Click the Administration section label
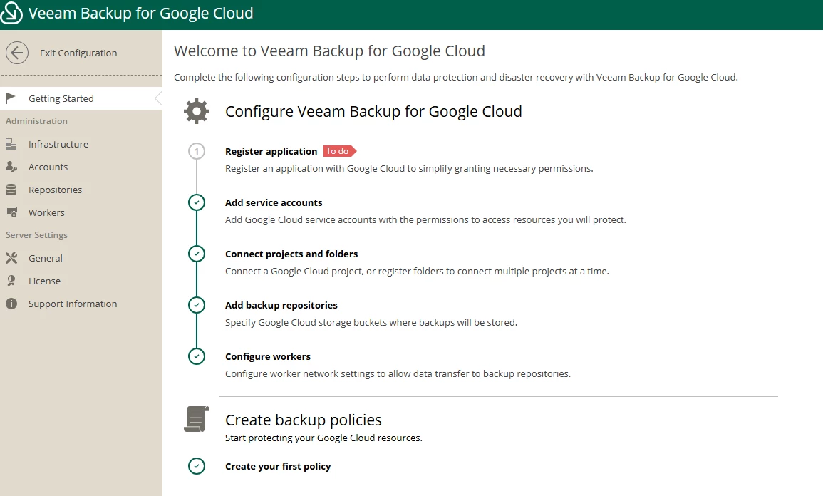 36,120
